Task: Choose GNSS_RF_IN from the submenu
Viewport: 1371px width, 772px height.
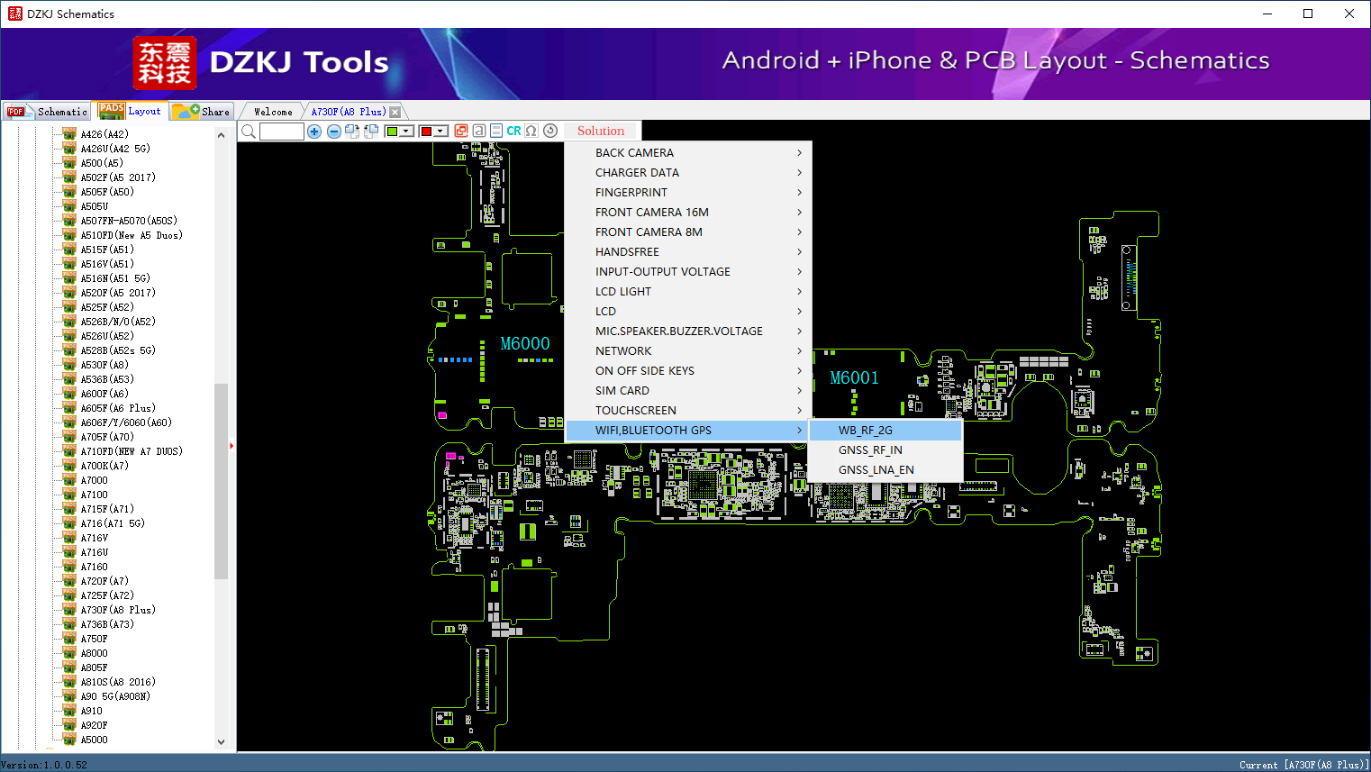Action: [885, 450]
